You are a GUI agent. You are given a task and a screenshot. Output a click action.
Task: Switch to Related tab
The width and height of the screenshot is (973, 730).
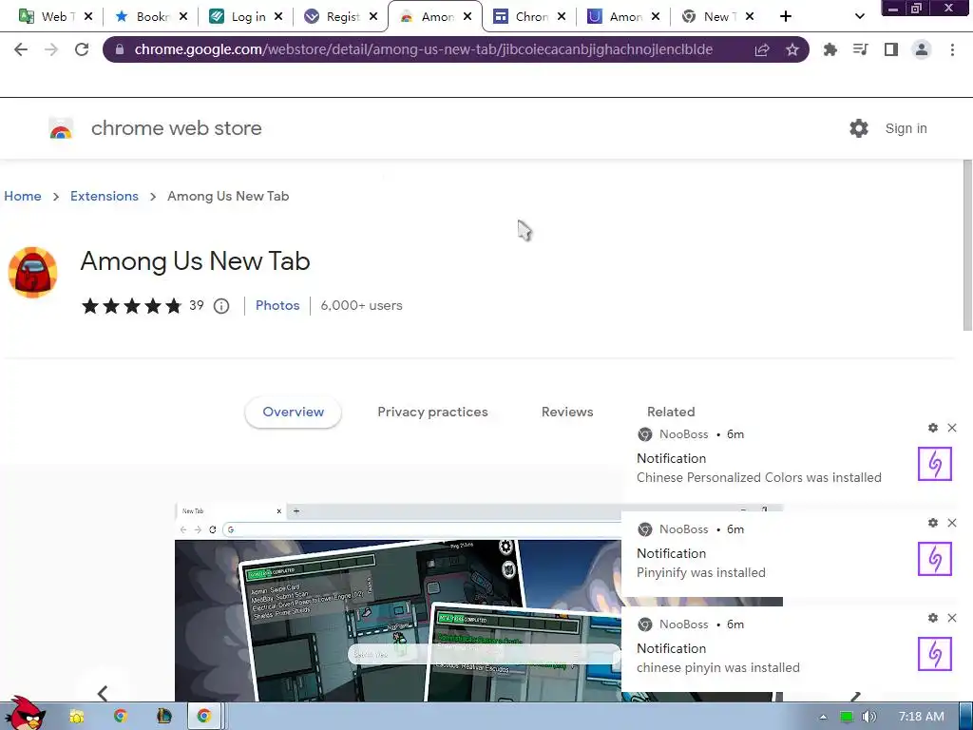click(671, 413)
